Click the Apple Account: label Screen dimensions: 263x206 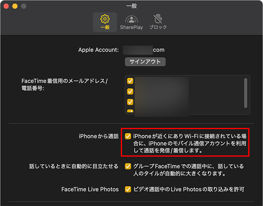pos(99,50)
